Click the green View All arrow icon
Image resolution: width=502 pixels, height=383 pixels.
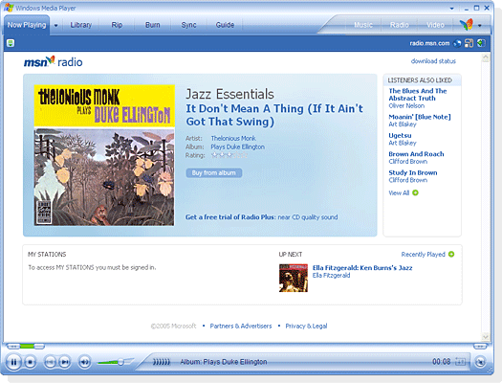click(x=415, y=192)
